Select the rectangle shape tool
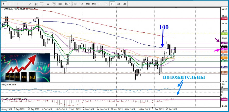Viewport: 229px width, 112px height. click(60, 4)
